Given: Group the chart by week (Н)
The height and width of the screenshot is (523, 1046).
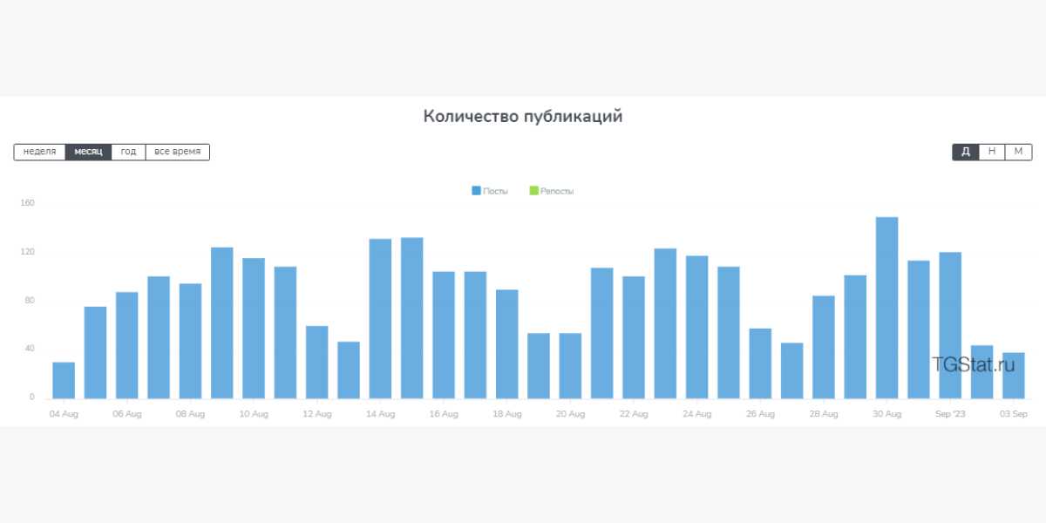Looking at the screenshot, I should pos(992,152).
